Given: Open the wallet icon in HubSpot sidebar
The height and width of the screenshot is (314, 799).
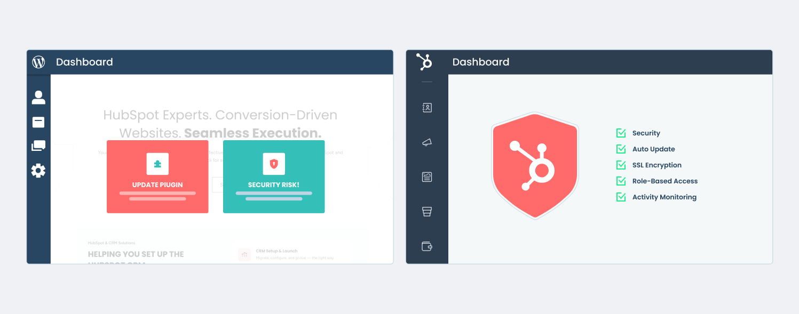Looking at the screenshot, I should pos(427,246).
